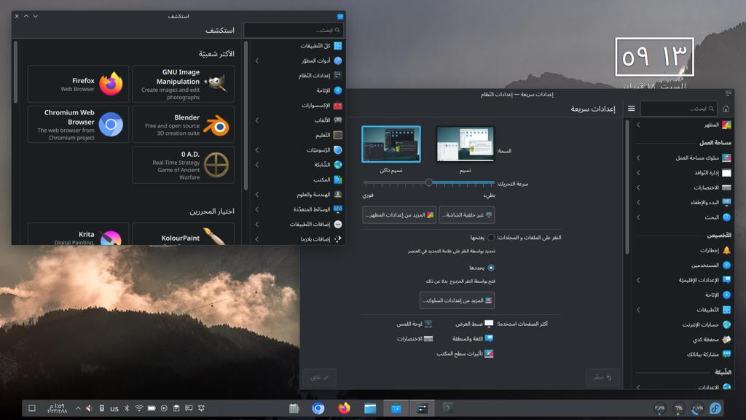Open الهندسة والعلوم category in Discover sidebar
This screenshot has width=746, height=420.
tap(297, 194)
